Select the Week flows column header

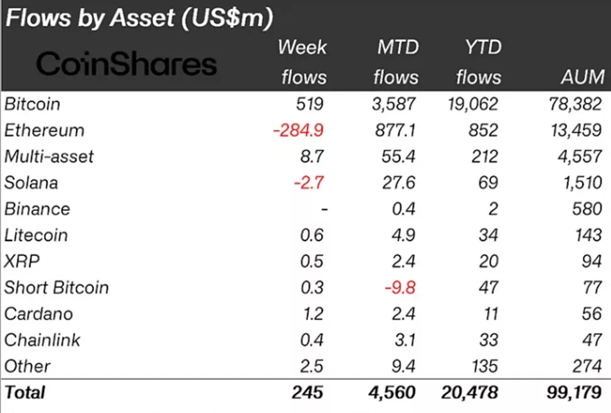tap(303, 62)
